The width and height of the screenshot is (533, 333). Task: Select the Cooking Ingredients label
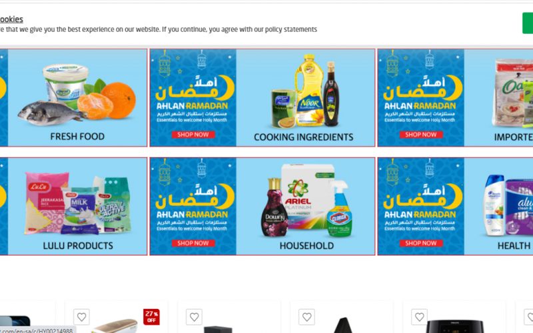click(x=304, y=137)
